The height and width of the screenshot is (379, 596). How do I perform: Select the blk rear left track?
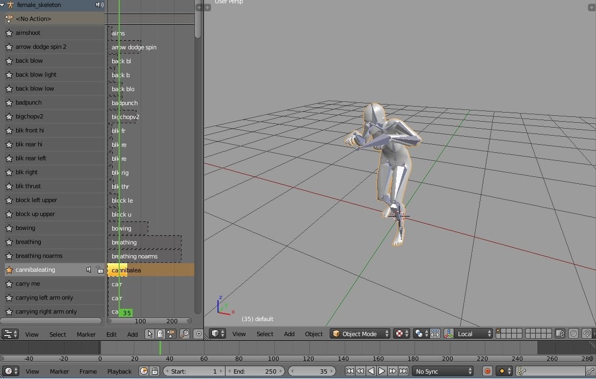coord(54,158)
